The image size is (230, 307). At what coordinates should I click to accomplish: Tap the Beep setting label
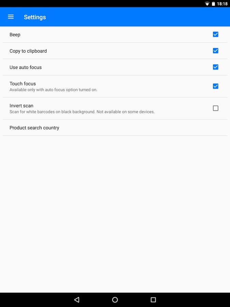[15, 34]
